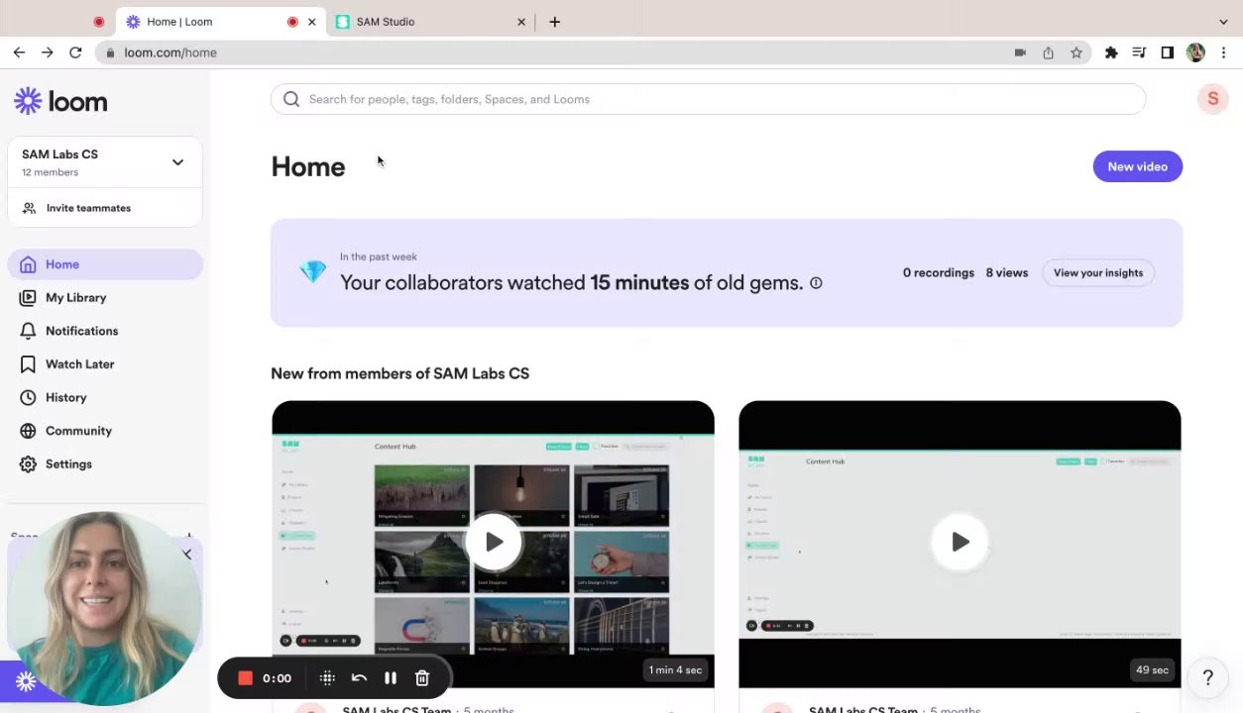Open the user avatar S menu
Image resolution: width=1243 pixels, height=713 pixels.
1212,99
